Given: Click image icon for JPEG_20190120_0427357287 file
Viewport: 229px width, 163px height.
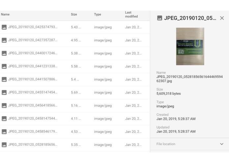Looking at the screenshot, I should (4, 40).
